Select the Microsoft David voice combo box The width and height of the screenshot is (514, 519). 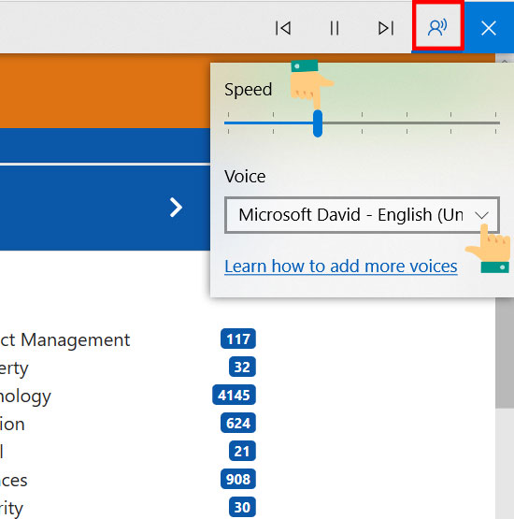(x=362, y=215)
